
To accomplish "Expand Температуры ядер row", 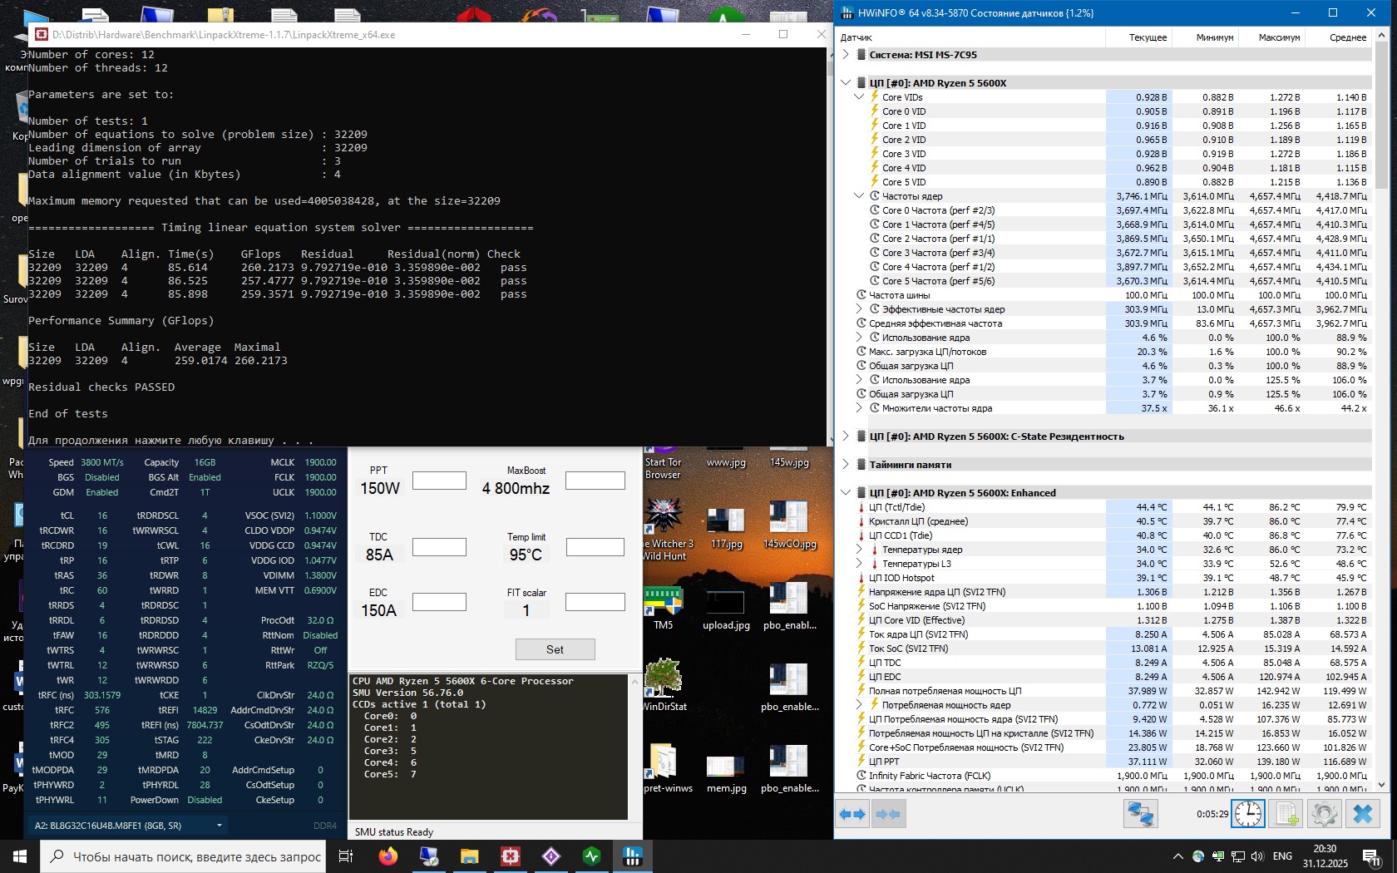I will coord(859,550).
